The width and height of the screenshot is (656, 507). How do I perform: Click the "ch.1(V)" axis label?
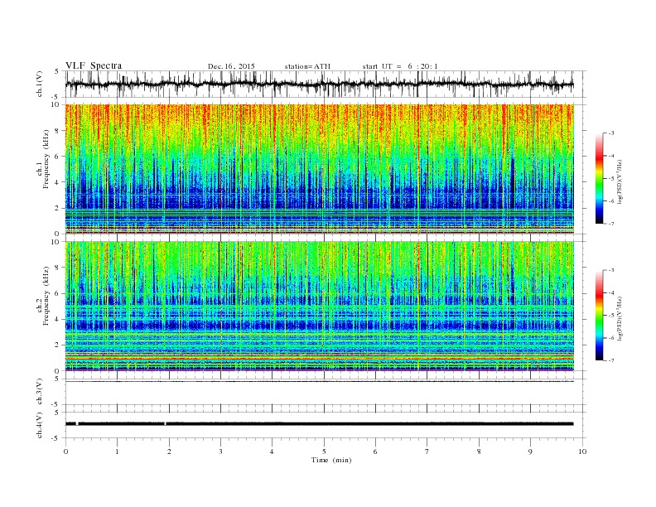coord(40,84)
